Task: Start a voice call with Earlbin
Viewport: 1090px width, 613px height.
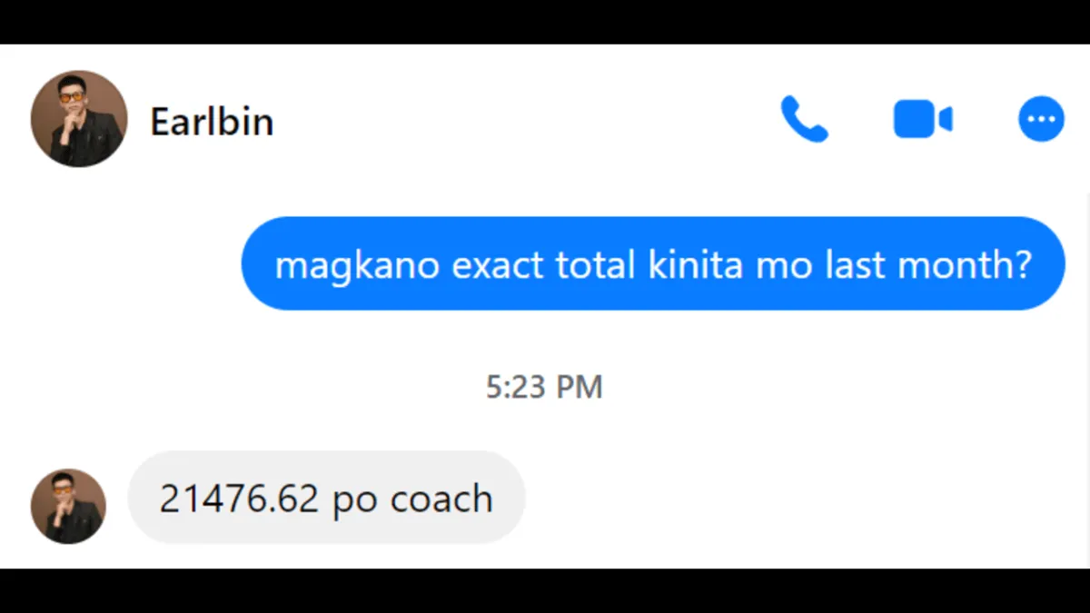Action: click(x=804, y=119)
